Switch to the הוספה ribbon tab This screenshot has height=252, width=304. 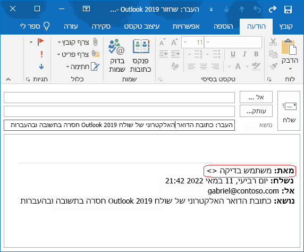(223, 27)
